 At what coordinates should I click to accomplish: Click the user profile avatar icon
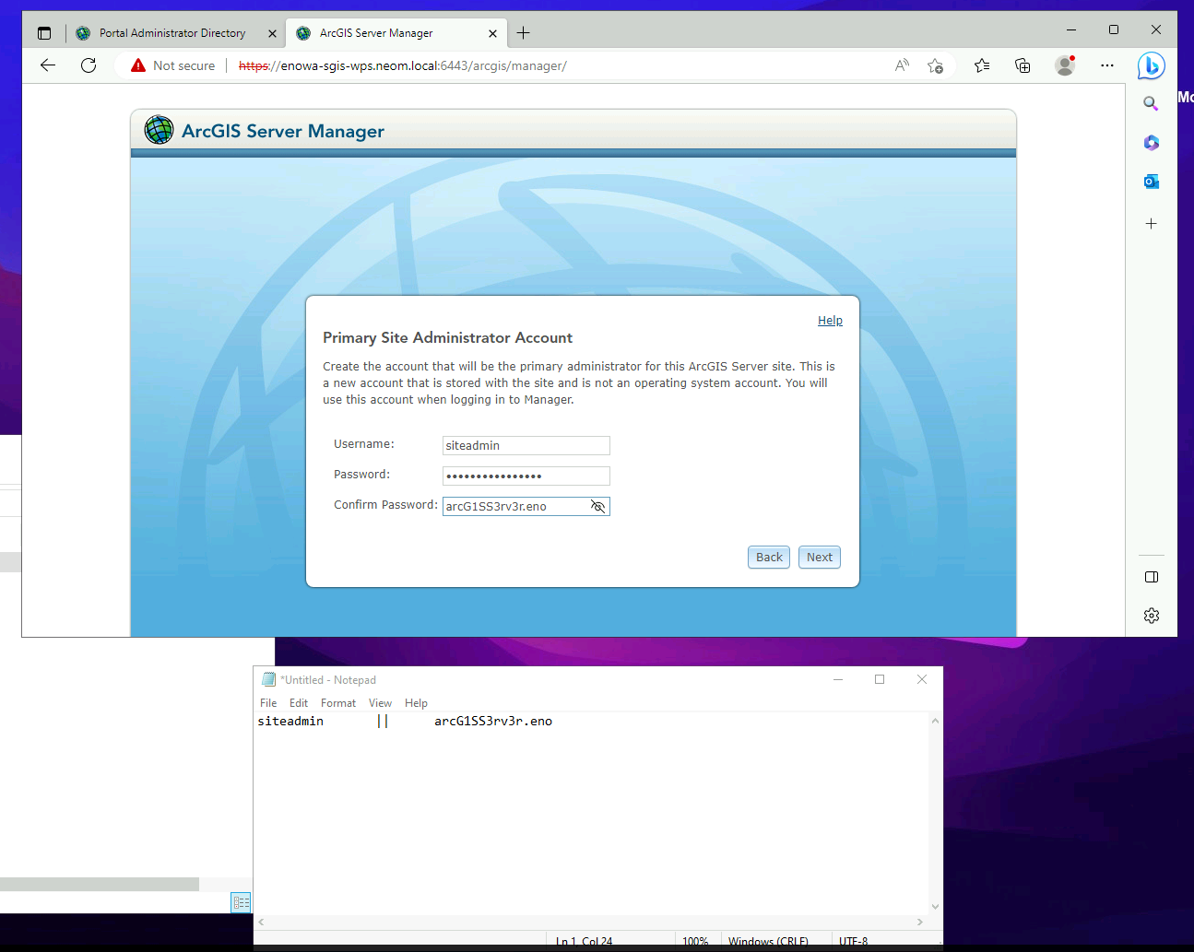click(x=1065, y=65)
